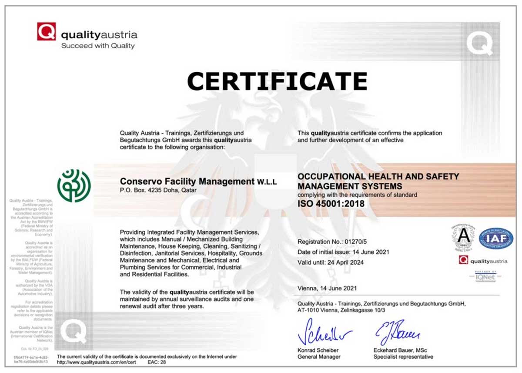Click the ISO 45001:2018 standard text
Screen dimensions: 522x373
[x=331, y=203]
